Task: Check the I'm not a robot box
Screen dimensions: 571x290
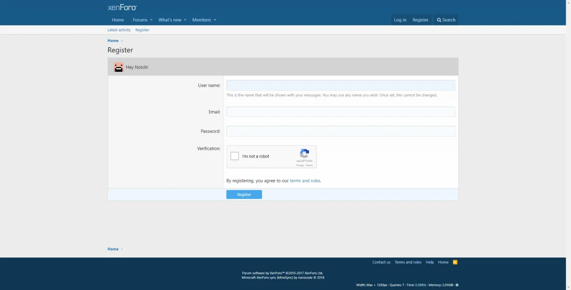Action: [x=235, y=156]
